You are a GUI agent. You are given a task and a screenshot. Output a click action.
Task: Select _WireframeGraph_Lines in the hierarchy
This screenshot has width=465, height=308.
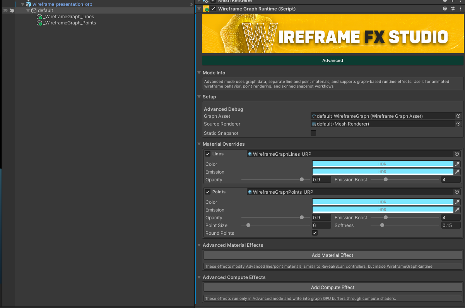point(69,17)
